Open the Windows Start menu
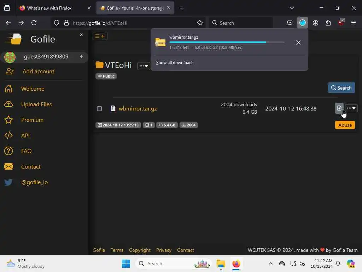 coord(126,263)
